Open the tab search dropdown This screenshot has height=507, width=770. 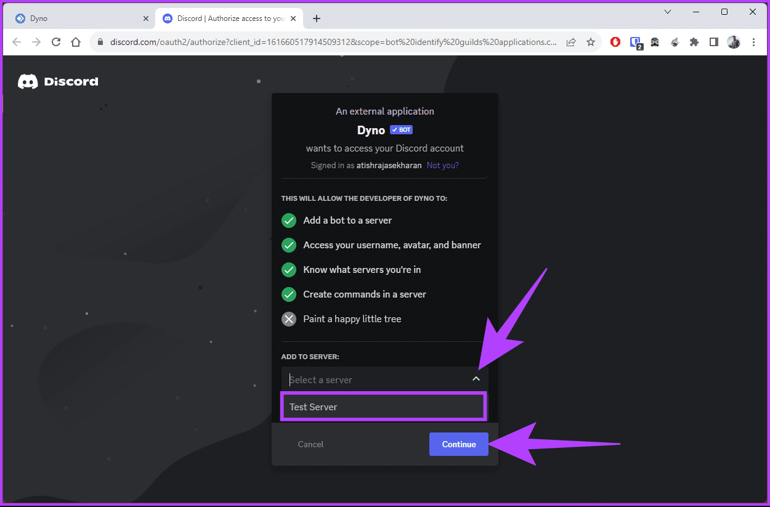click(668, 12)
